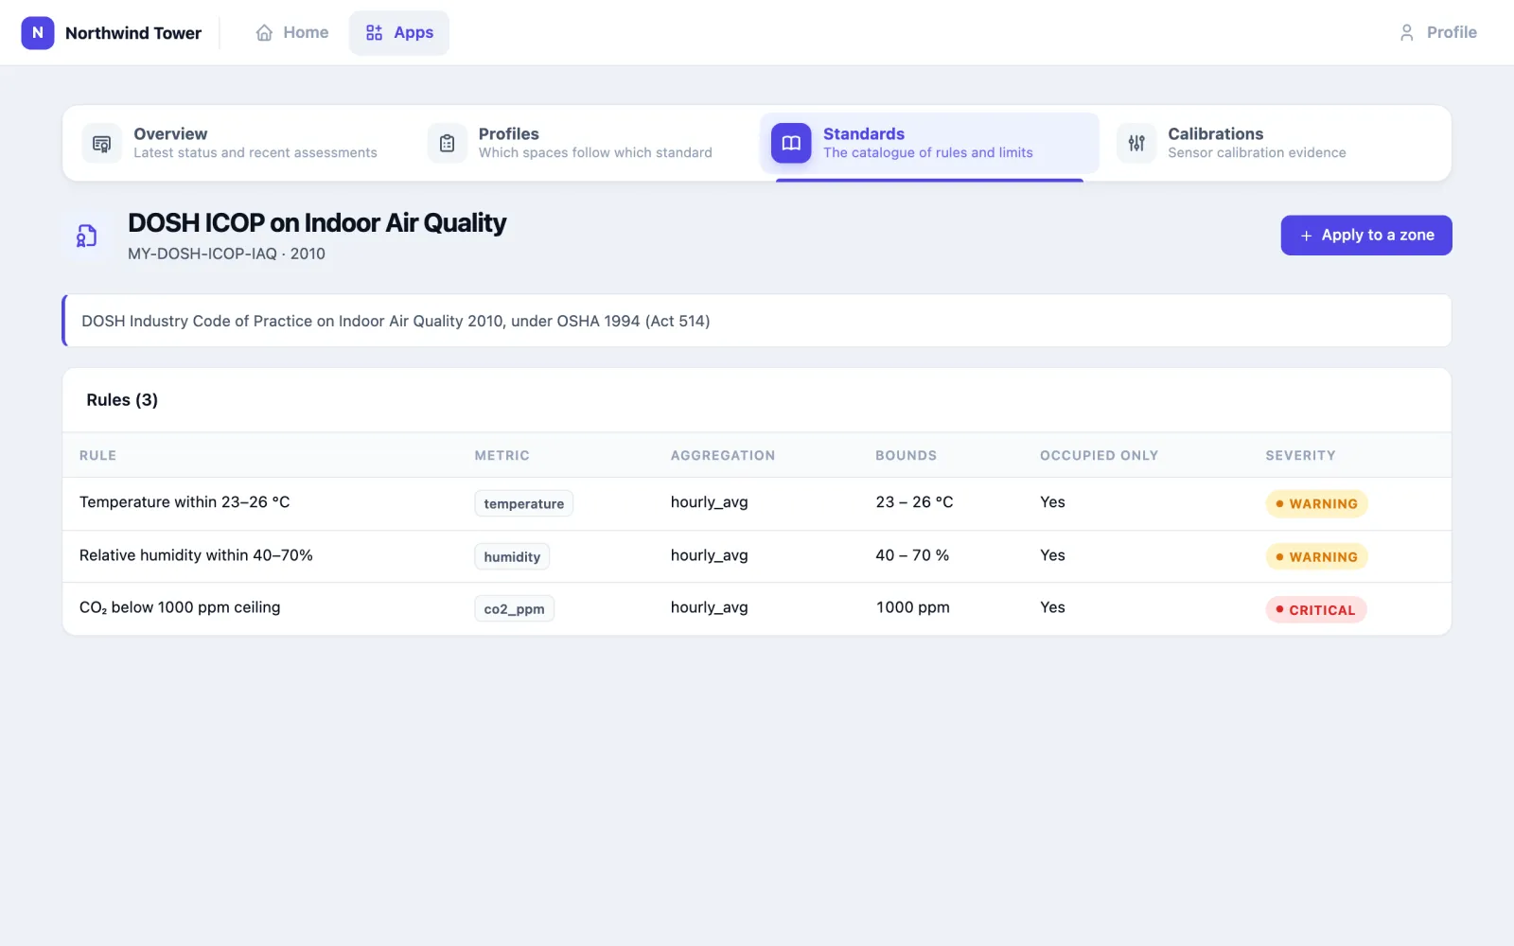Click the plus icon in Apply to a zone

pos(1306,236)
